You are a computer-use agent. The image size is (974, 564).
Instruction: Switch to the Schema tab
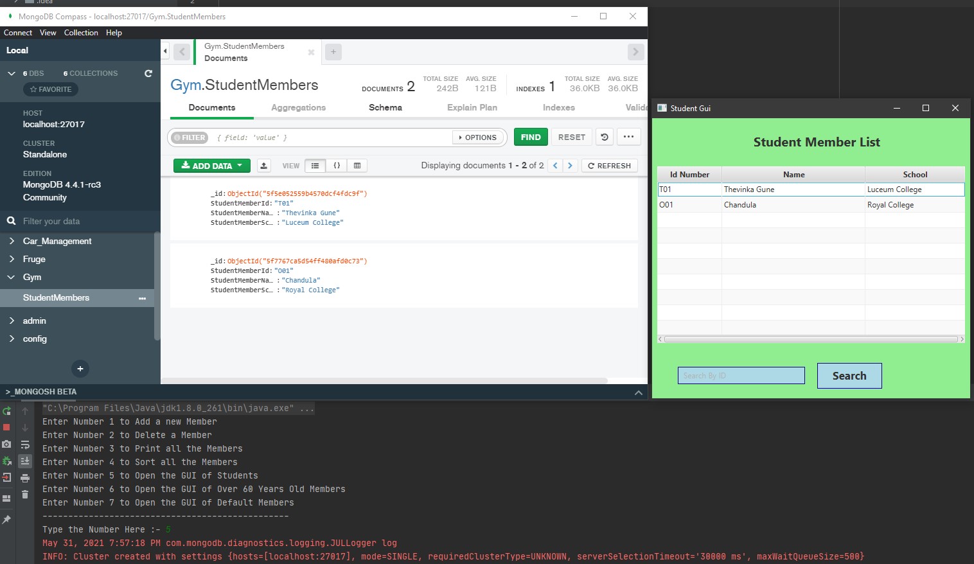[385, 107]
